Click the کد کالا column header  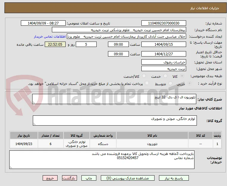(x=200, y=135)
